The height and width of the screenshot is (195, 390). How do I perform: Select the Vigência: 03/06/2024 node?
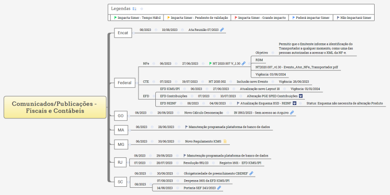[x=270, y=75]
